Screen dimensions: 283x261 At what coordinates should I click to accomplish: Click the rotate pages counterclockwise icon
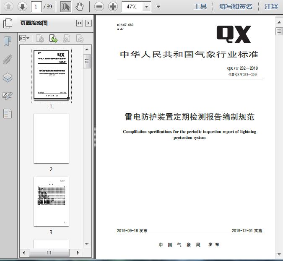coord(66,38)
